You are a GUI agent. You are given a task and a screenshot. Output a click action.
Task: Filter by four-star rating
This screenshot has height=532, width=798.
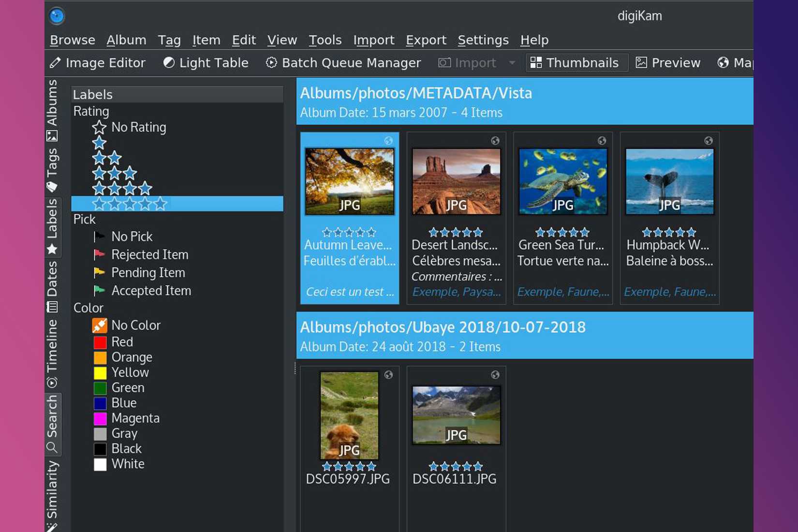click(x=122, y=188)
